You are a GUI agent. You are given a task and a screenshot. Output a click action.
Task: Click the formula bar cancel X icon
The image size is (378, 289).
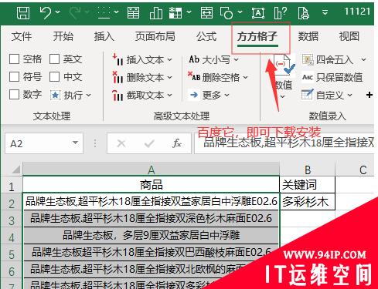point(121,143)
